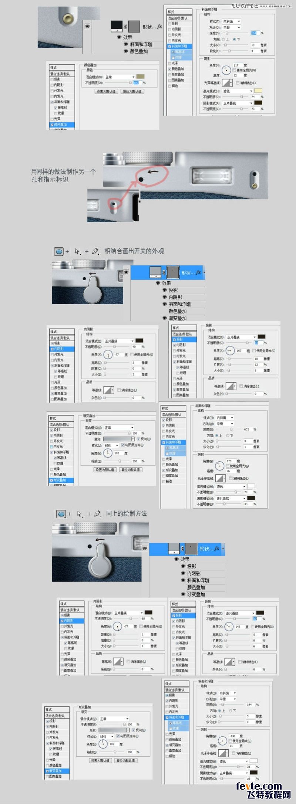
Task: Uncheck 颜色叠加 in Color Overlay dialog list
Action: click(52, 125)
